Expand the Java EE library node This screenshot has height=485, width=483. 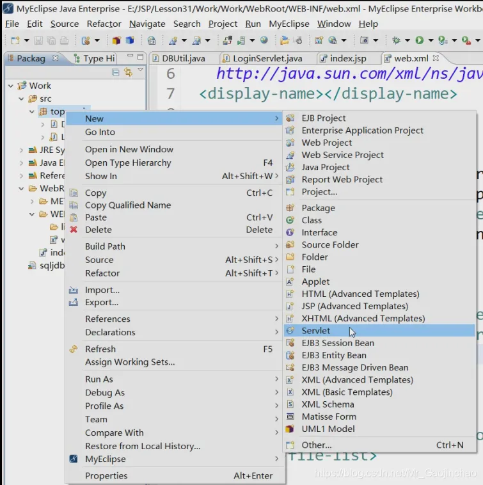21,163
